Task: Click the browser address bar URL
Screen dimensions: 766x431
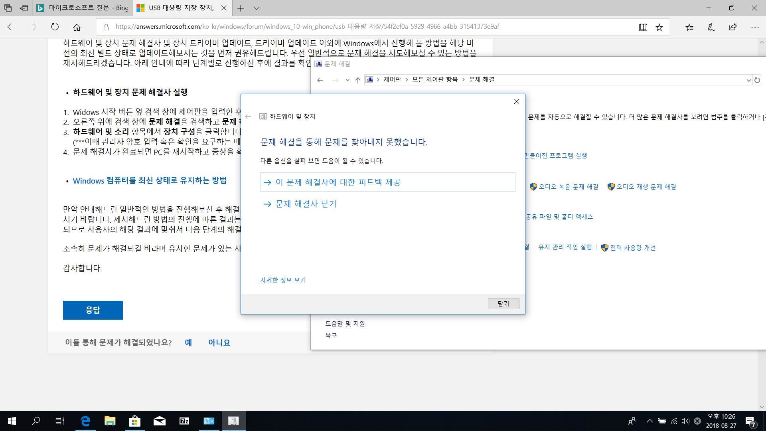Action: coord(307,27)
